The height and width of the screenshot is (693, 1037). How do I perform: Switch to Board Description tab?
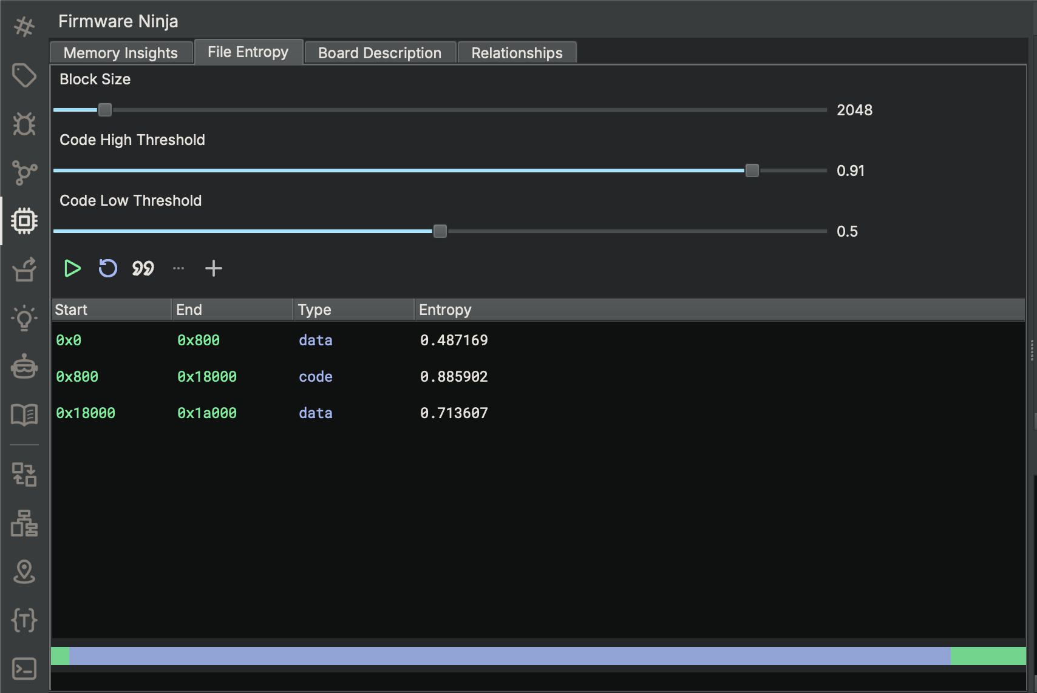[380, 53]
